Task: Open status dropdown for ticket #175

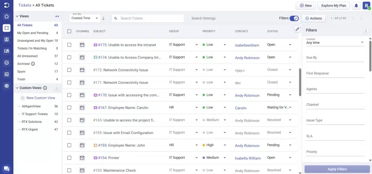Action: coord(290,44)
